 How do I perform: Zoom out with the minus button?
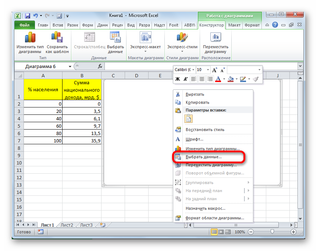tap(251, 232)
